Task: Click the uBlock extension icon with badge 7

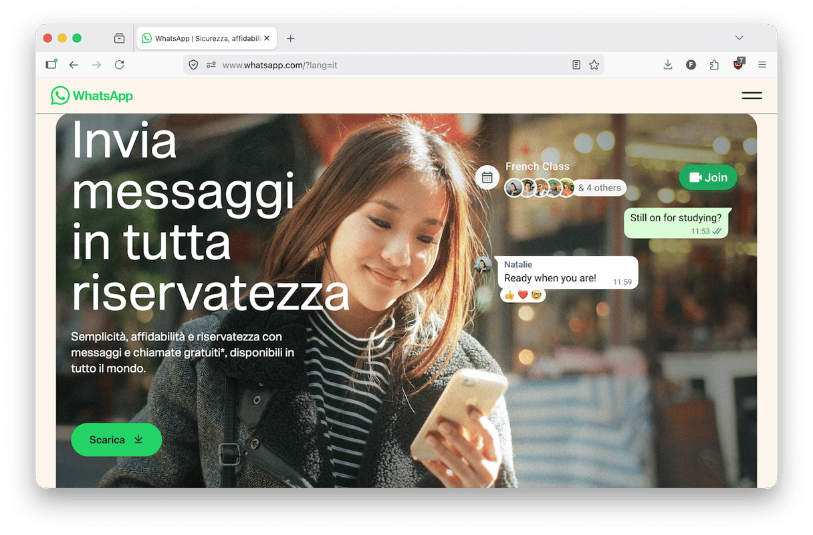Action: pyautogui.click(x=738, y=64)
